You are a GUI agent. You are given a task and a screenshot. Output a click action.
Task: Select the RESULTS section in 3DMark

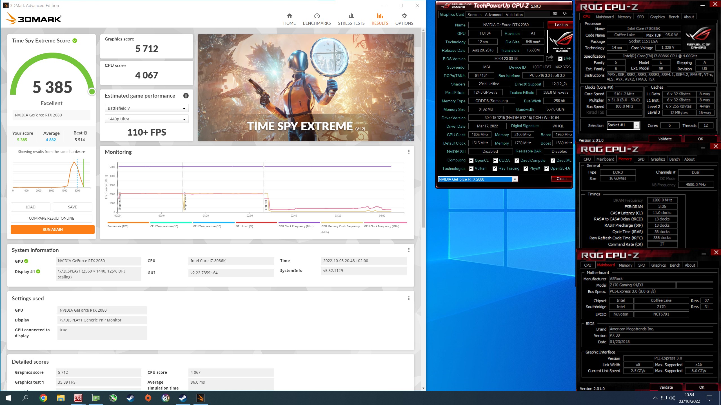pos(380,19)
